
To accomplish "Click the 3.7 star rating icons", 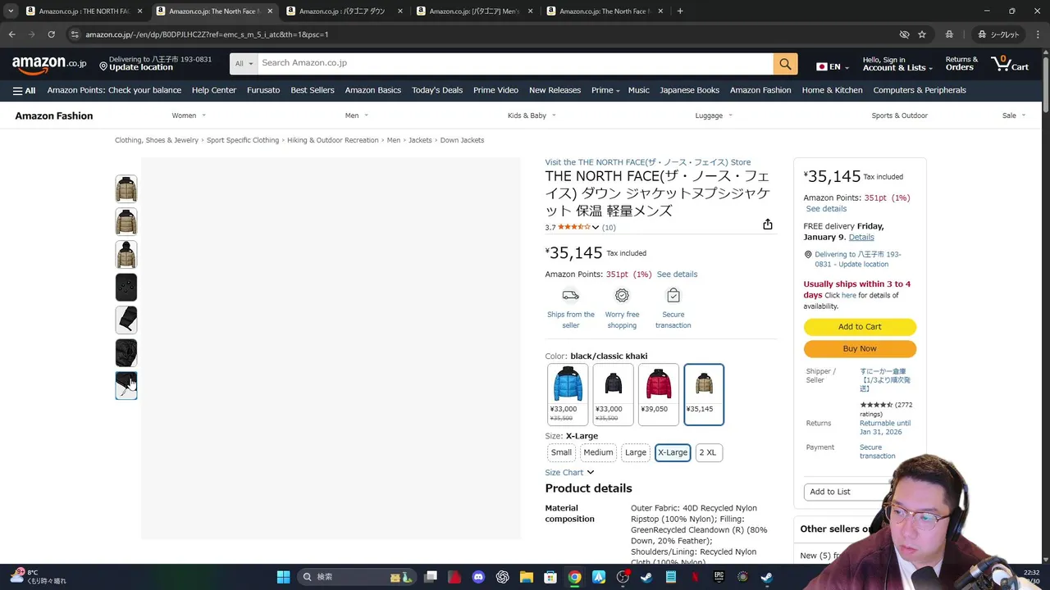I will pos(573,227).
